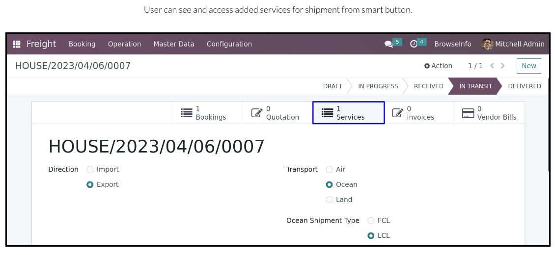555x255 pixels.
Task: Expand the Action gear dropdown
Action: pyautogui.click(x=438, y=66)
